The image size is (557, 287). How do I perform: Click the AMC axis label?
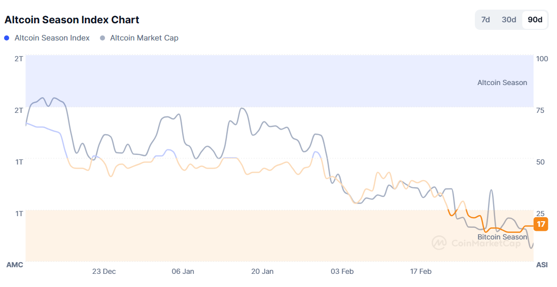click(15, 265)
